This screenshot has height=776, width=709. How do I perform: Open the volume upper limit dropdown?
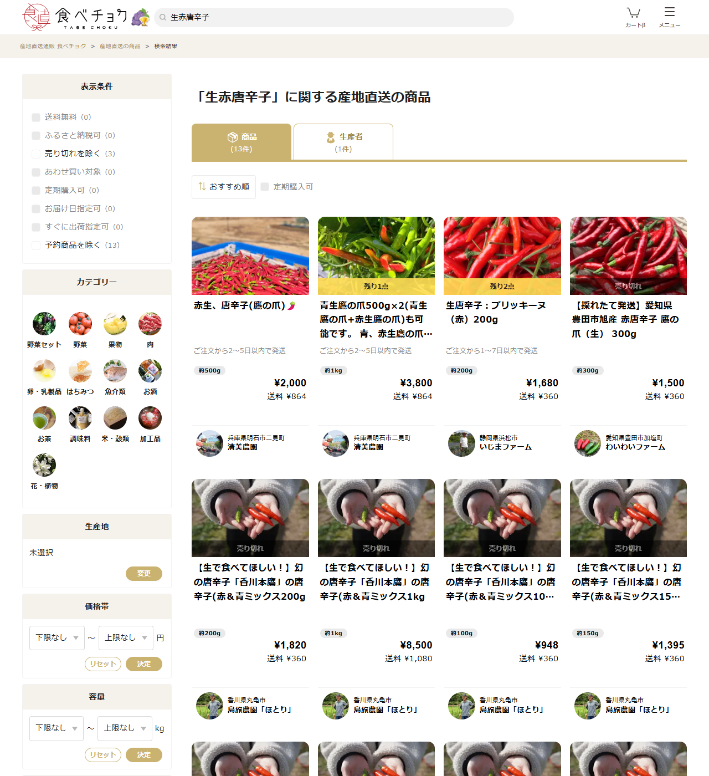(x=125, y=728)
